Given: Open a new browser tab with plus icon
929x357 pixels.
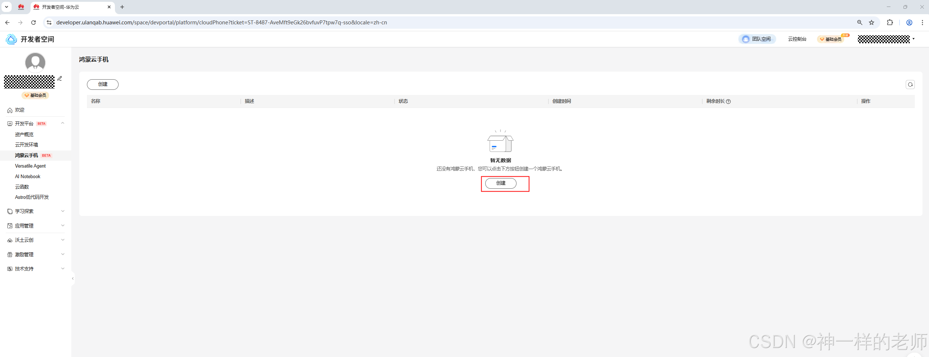Looking at the screenshot, I should [x=122, y=7].
